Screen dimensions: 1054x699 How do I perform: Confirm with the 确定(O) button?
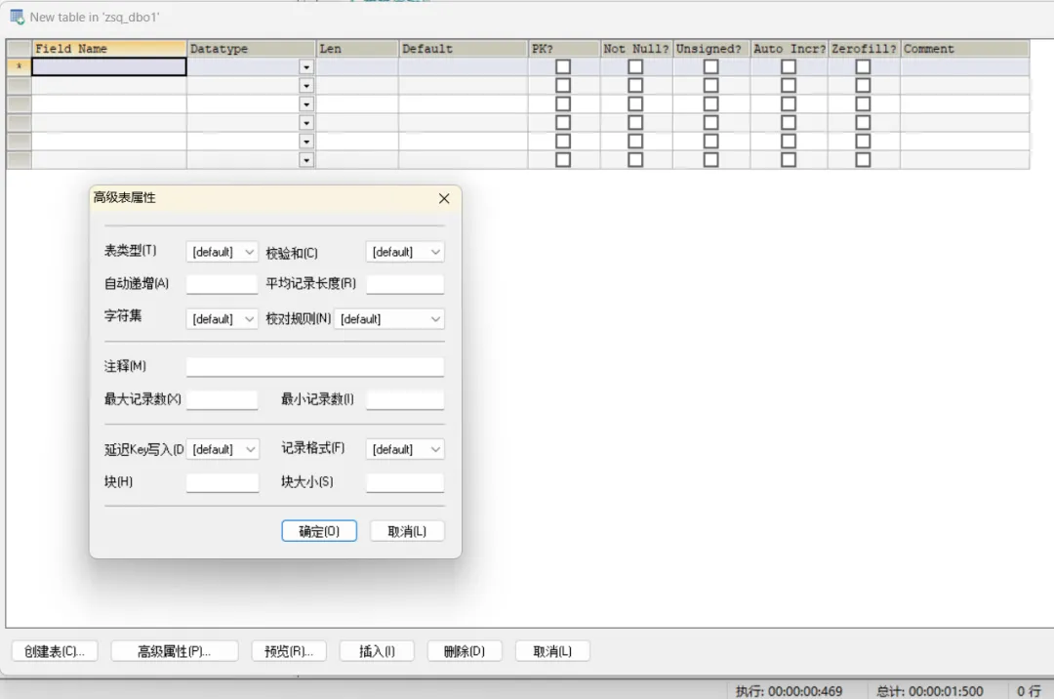pos(318,531)
